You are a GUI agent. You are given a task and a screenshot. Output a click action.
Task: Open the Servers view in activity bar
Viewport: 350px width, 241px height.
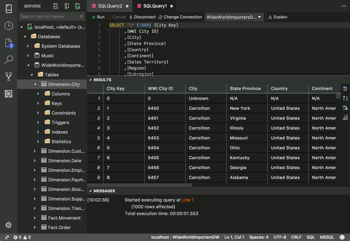pyautogui.click(x=8, y=9)
